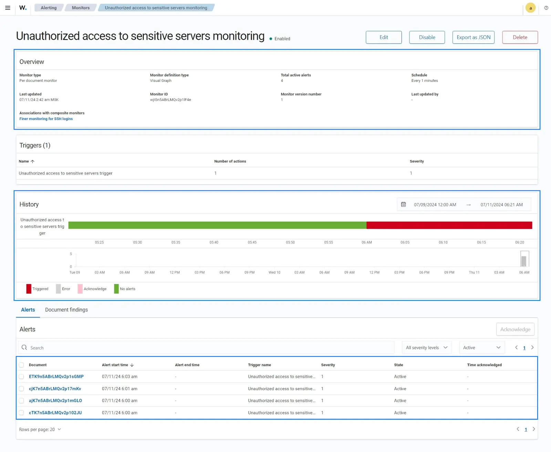Open the hamburger navigation menu
Viewport: 551px width, 452px height.
(x=8, y=8)
